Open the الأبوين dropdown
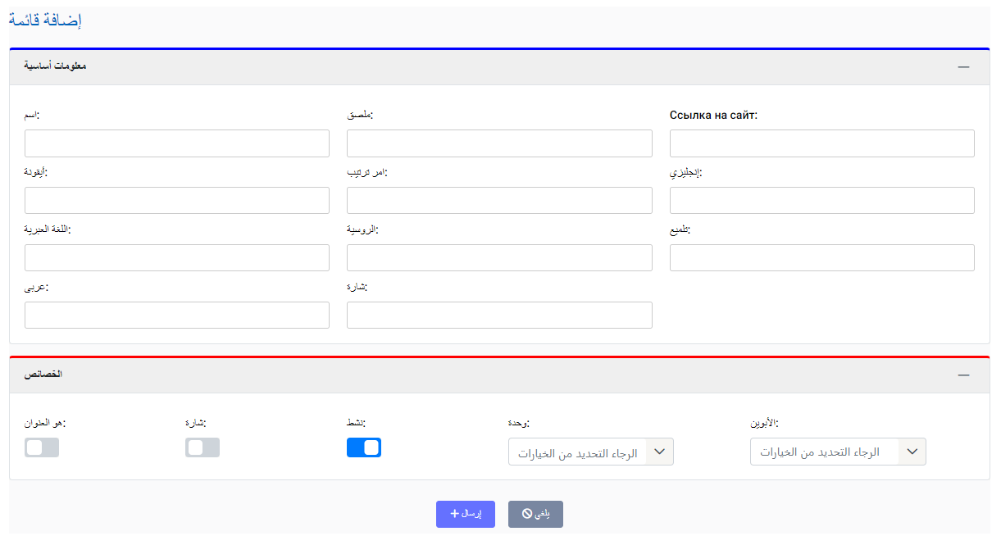The height and width of the screenshot is (545, 1001). [838, 451]
